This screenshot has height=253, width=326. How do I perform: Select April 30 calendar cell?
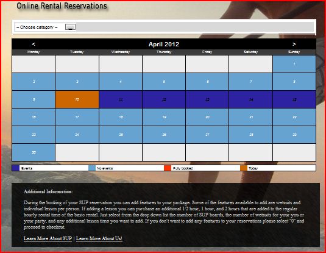(x=34, y=152)
